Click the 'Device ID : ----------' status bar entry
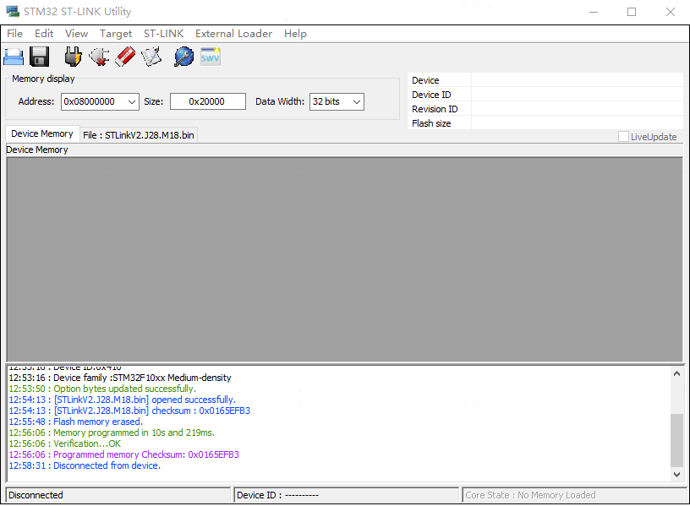Image resolution: width=690 pixels, height=506 pixels. coord(347,495)
